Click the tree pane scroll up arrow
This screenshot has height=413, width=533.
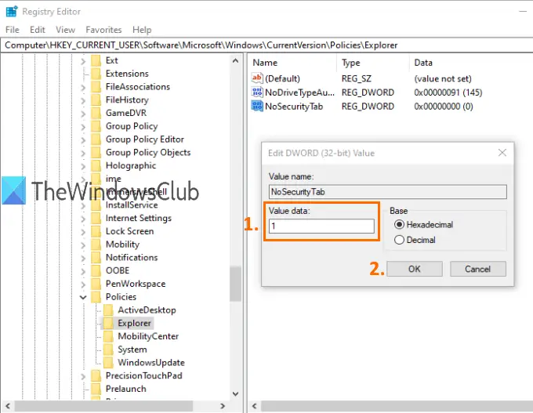pos(235,61)
